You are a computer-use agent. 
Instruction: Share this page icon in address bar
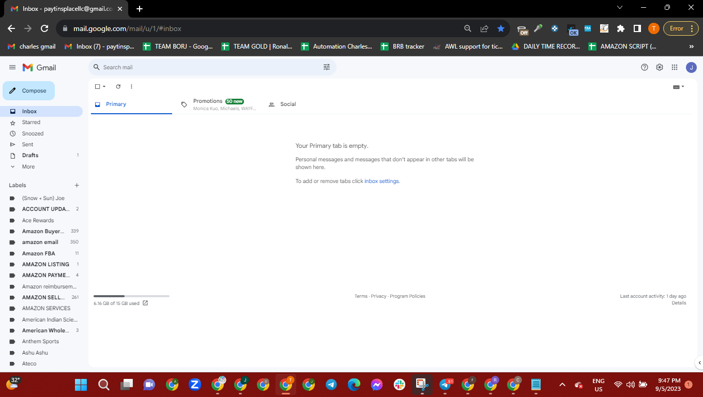pyautogui.click(x=484, y=28)
